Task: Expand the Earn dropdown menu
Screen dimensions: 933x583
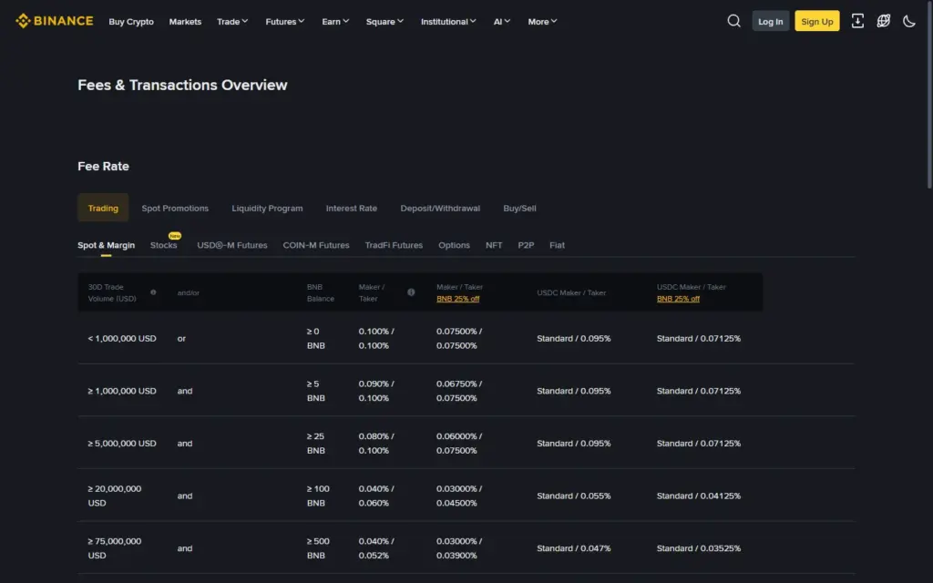Action: (335, 22)
